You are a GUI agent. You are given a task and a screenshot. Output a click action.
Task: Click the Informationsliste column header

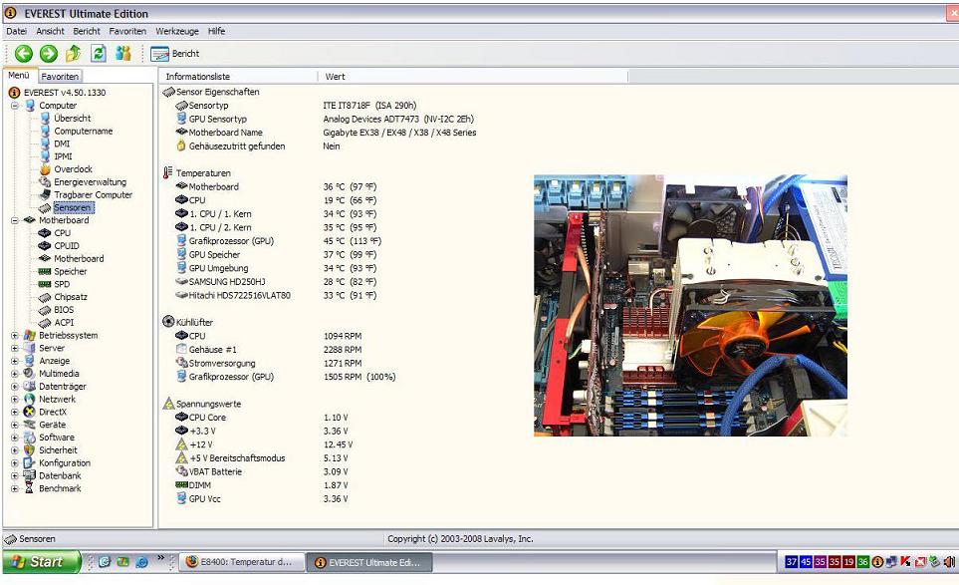pyautogui.click(x=239, y=77)
